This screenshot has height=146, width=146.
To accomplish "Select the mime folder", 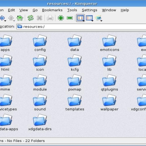I will (x=5, y=83).
